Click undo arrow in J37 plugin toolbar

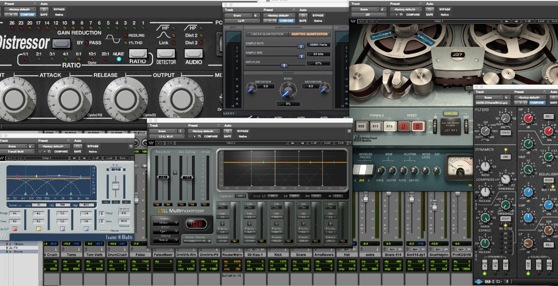361,21
